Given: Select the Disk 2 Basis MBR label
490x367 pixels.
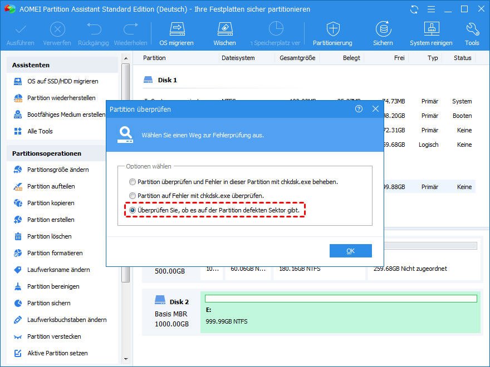Looking at the screenshot, I should click(x=171, y=313).
